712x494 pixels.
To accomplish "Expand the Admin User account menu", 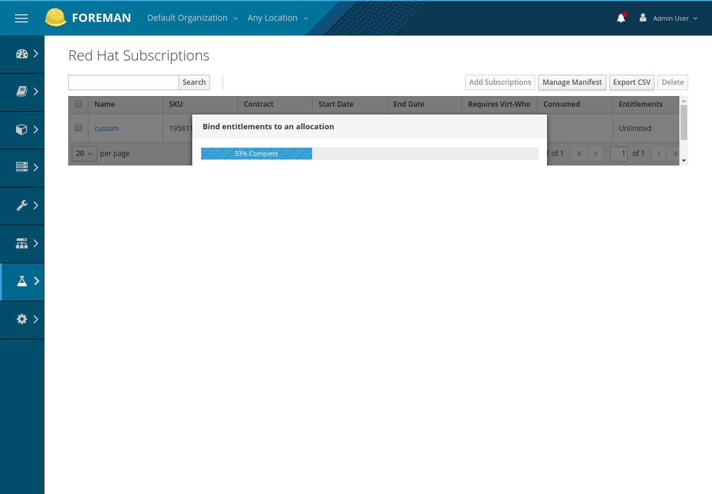I will (675, 18).
